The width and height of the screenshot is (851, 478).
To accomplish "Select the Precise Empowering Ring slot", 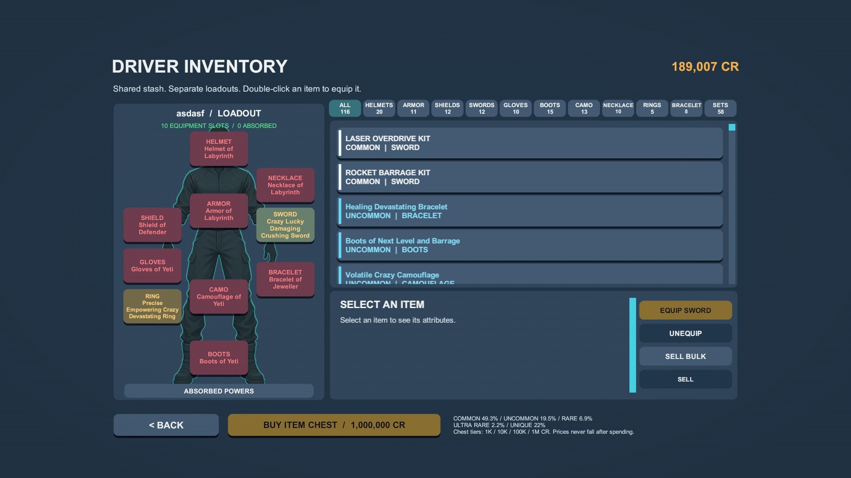I will pos(152,306).
